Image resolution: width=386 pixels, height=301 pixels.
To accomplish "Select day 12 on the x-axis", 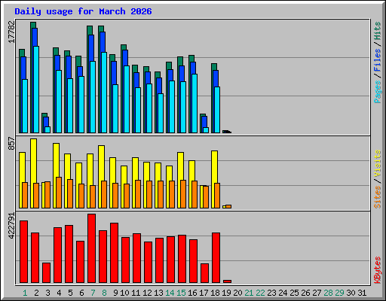I will click(147, 293).
